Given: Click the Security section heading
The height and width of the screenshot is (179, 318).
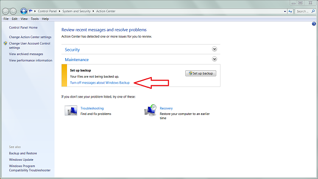Looking at the screenshot, I should pos(72,50).
